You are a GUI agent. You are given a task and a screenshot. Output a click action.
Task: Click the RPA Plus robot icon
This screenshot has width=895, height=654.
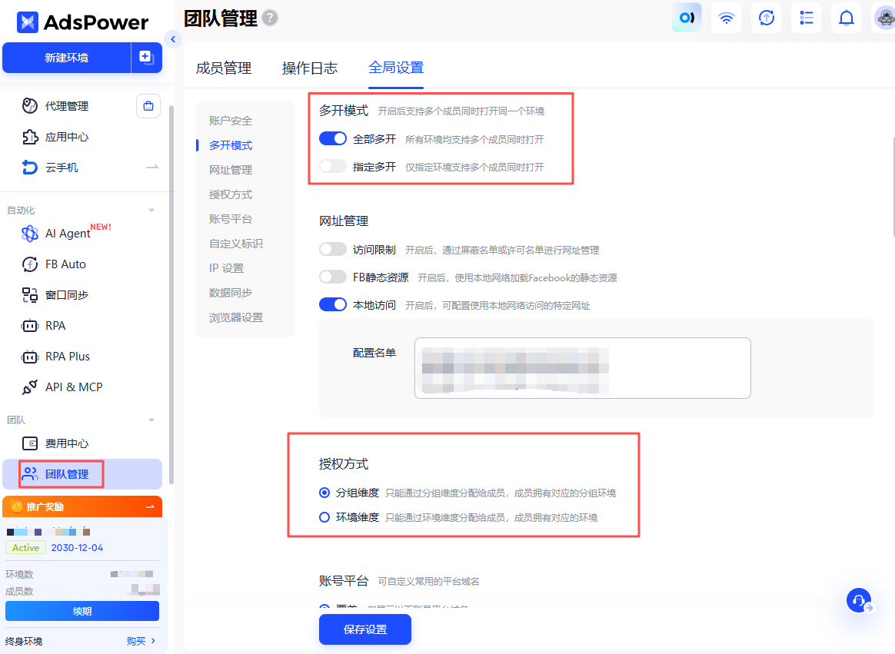[30, 357]
